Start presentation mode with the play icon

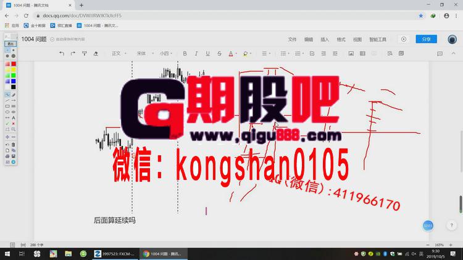[404, 39]
